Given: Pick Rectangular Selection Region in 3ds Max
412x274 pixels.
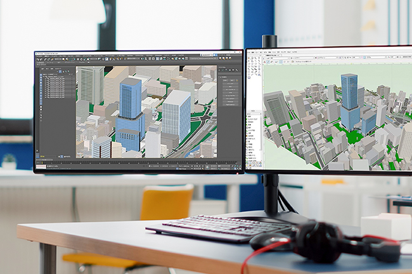Looking at the screenshot, I should (70, 59).
